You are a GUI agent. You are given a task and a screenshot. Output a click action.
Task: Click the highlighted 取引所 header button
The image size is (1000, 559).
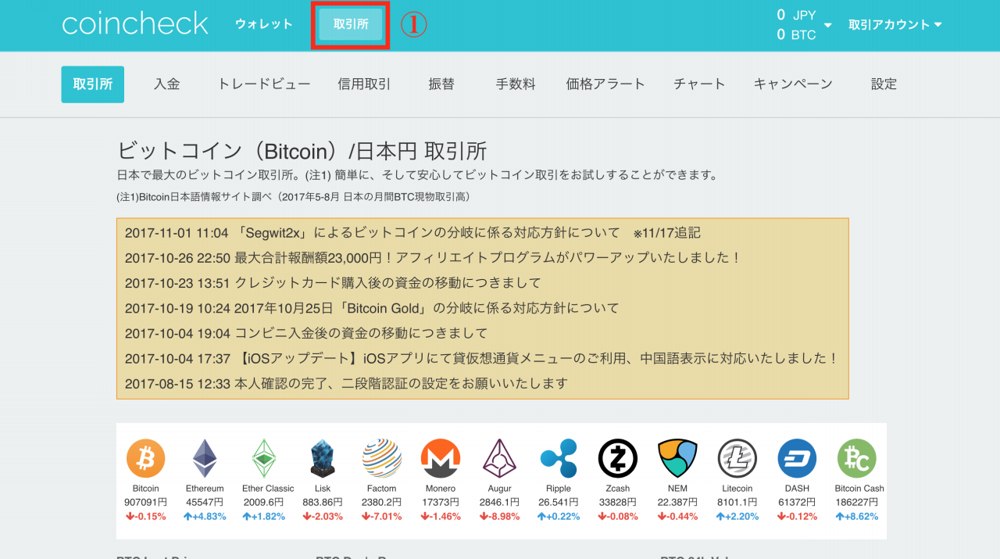point(351,25)
